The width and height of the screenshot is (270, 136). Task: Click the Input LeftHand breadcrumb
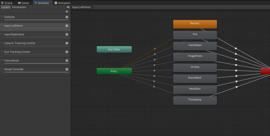click(81, 7)
